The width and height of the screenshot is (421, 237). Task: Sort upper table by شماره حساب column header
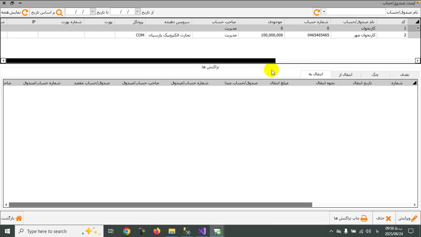308,22
